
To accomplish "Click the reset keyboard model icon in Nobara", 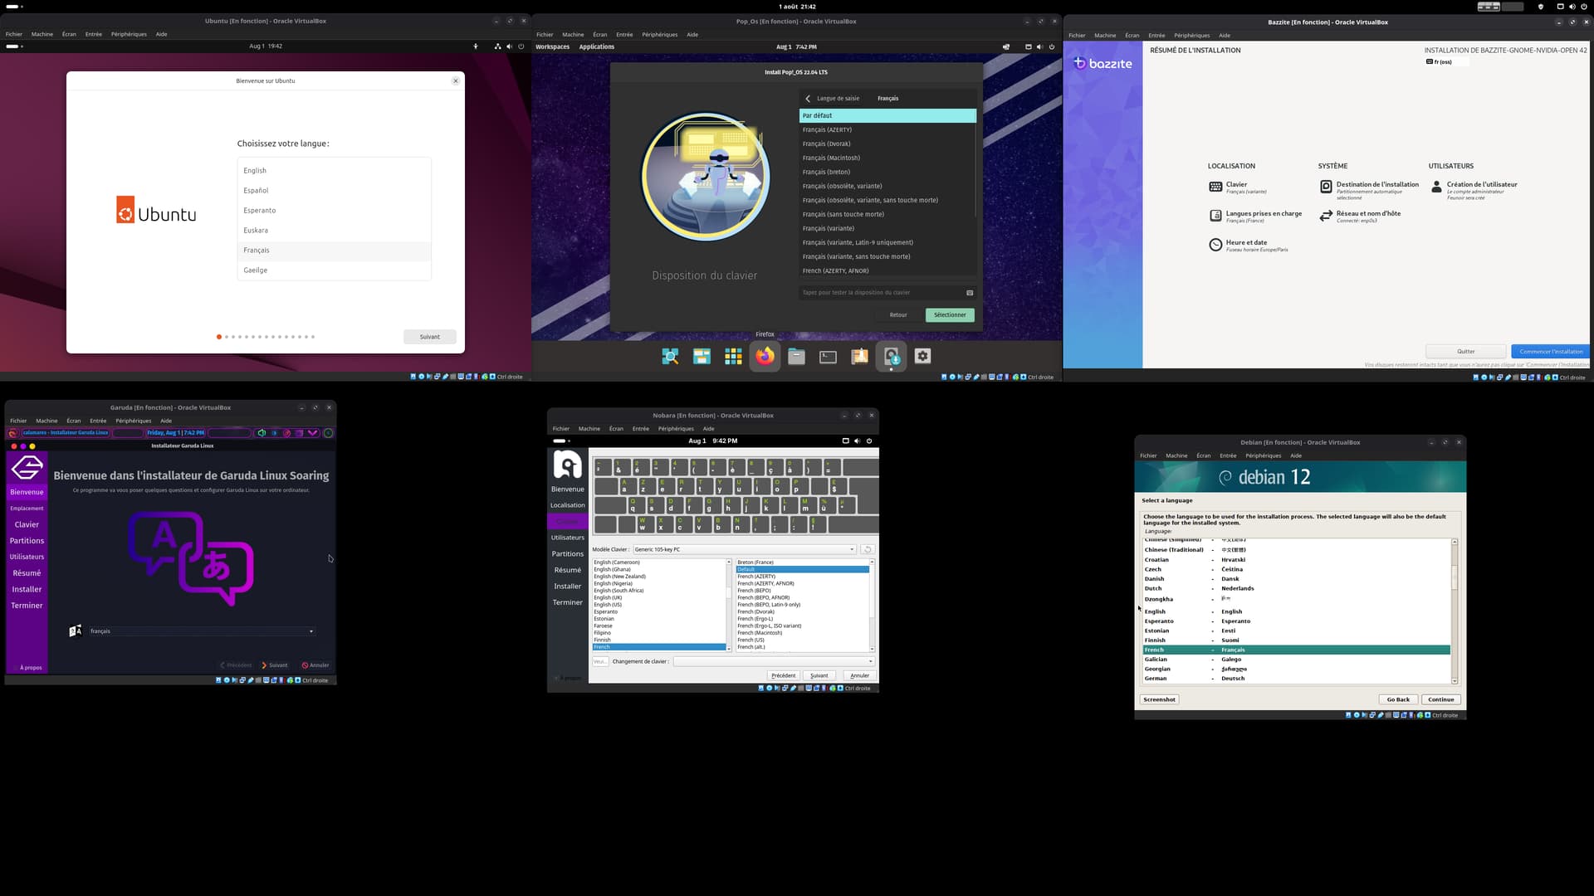I will pyautogui.click(x=868, y=549).
